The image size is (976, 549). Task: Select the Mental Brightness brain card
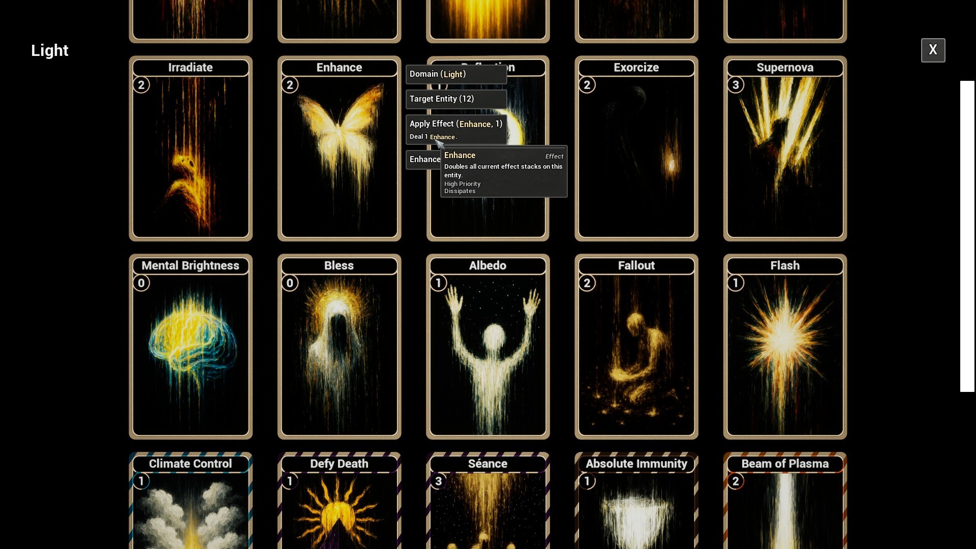click(191, 351)
